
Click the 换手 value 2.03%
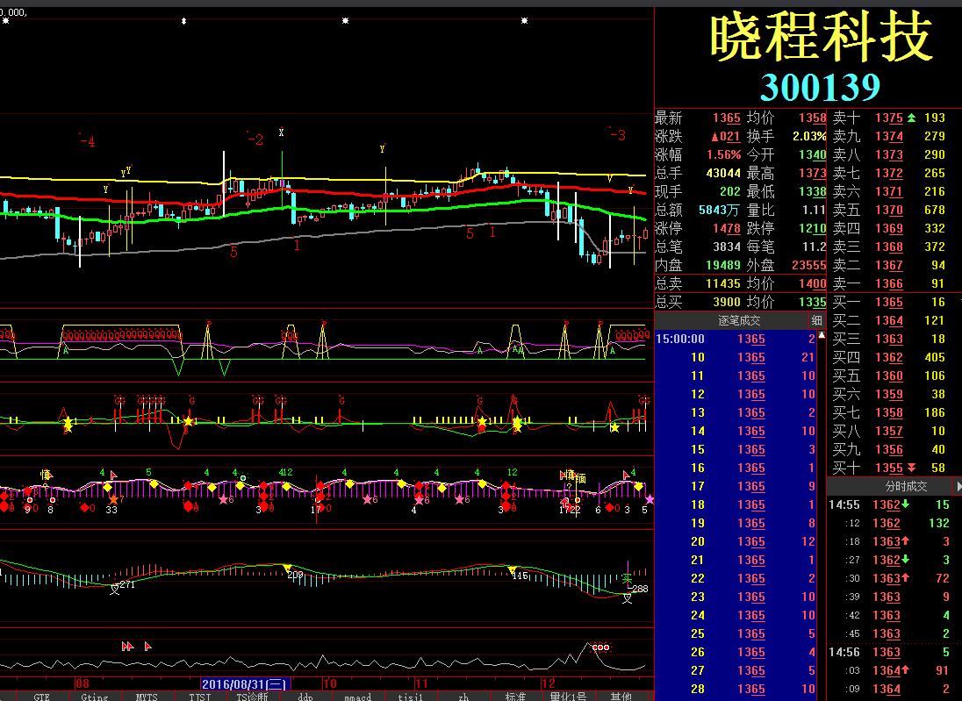(809, 136)
